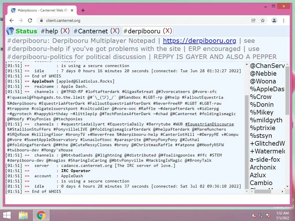
Task: Open the #EquestrianDiscourse channel link
Action: click(x=209, y=124)
